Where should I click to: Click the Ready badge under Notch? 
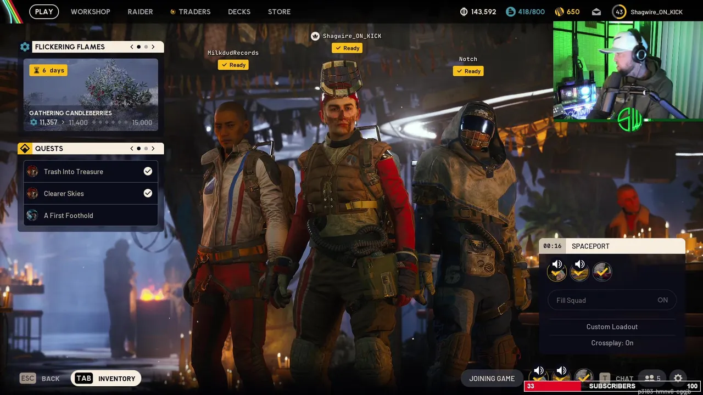click(x=468, y=71)
